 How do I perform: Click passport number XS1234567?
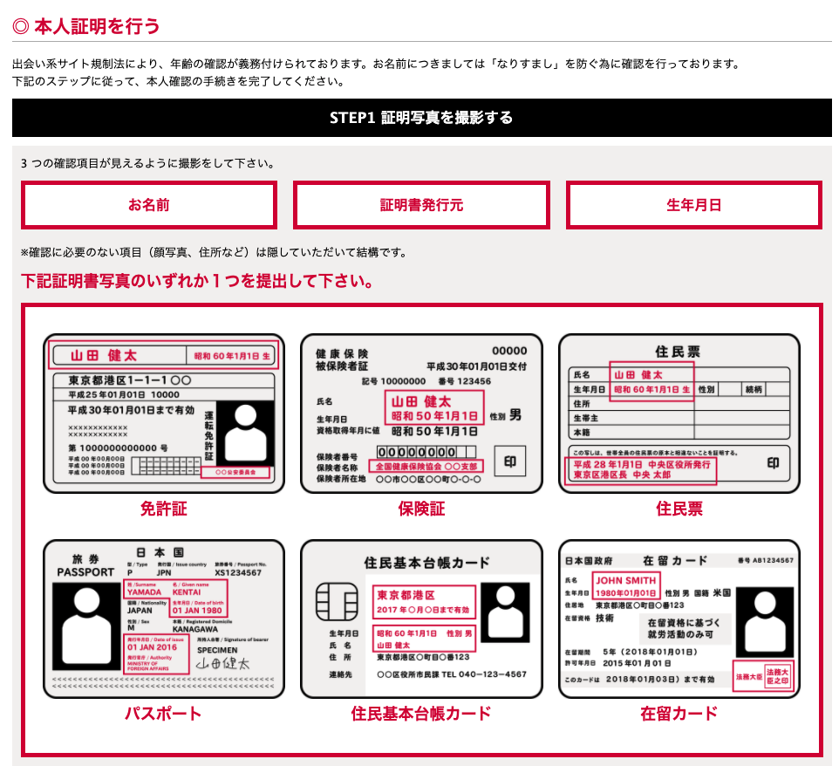(x=237, y=573)
